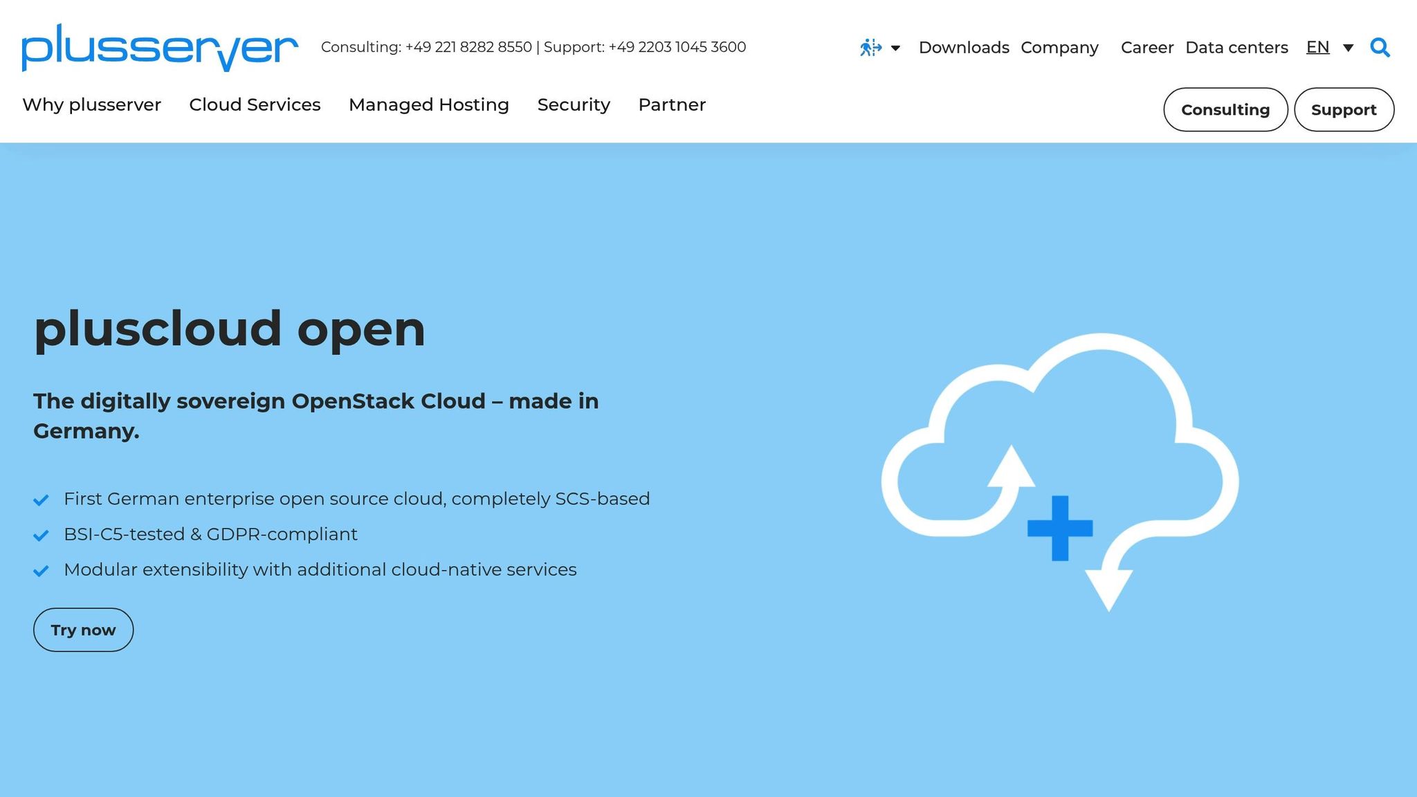Visit the Data centers link

(1236, 47)
